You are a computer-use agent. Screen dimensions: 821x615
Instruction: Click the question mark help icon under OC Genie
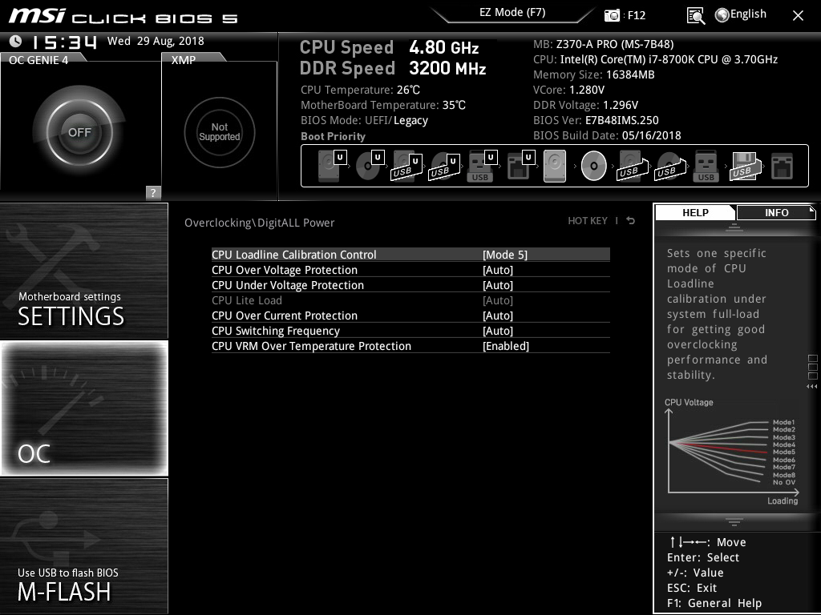click(153, 192)
